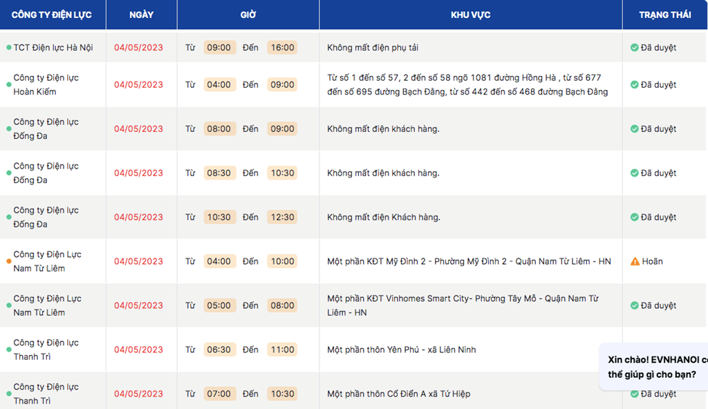Click the NGÀY column header
The image size is (708, 409).
(x=141, y=15)
